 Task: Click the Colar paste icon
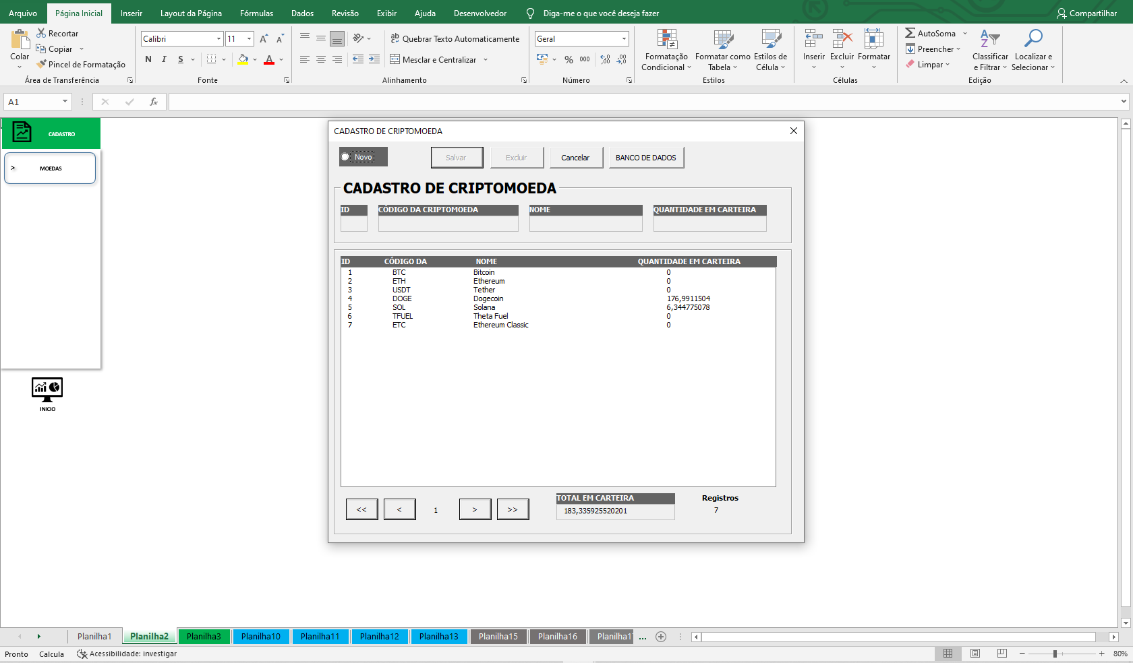[x=20, y=40]
